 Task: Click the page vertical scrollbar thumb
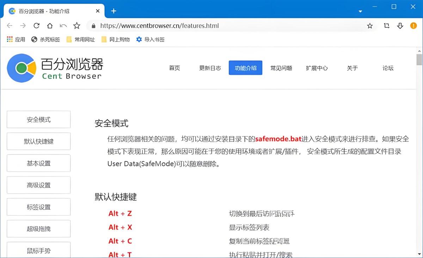click(x=419, y=60)
